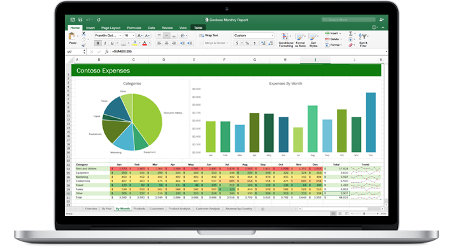Toggle Italic formatting button
The width and height of the screenshot is (454, 247).
point(105,43)
